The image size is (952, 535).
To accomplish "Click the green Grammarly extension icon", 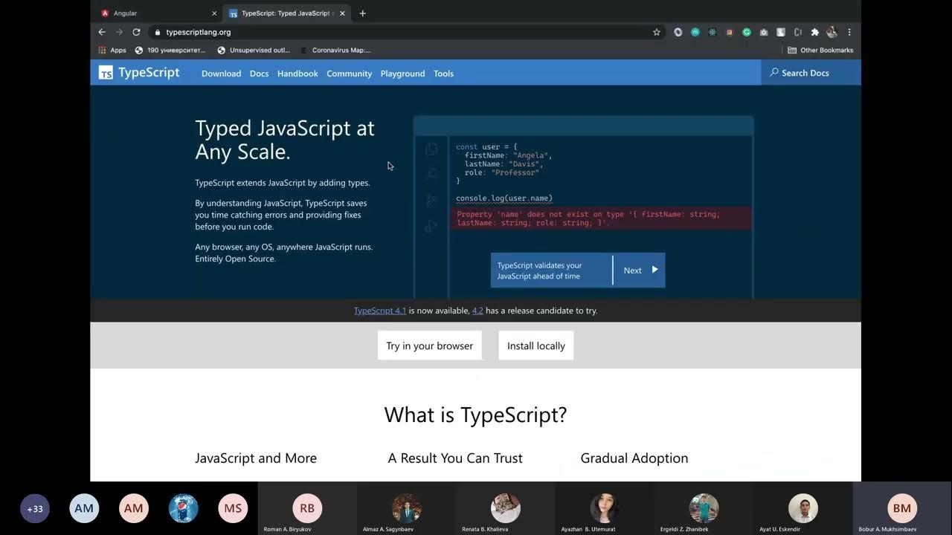I will coord(746,32).
